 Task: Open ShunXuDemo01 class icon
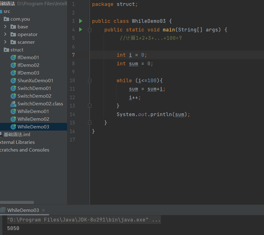(x=13, y=81)
